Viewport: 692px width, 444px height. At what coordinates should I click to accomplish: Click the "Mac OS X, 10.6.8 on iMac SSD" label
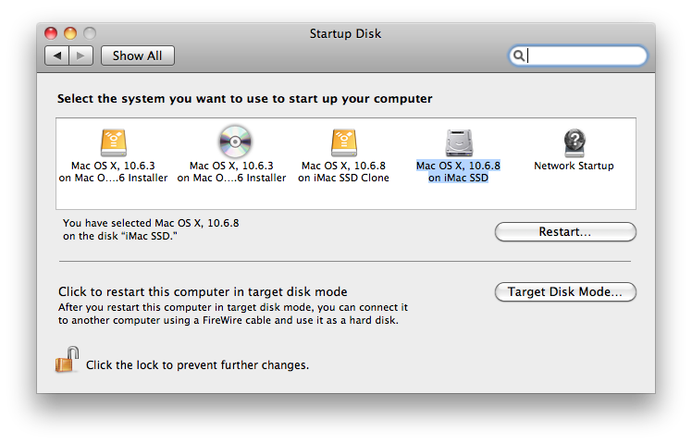(x=458, y=172)
